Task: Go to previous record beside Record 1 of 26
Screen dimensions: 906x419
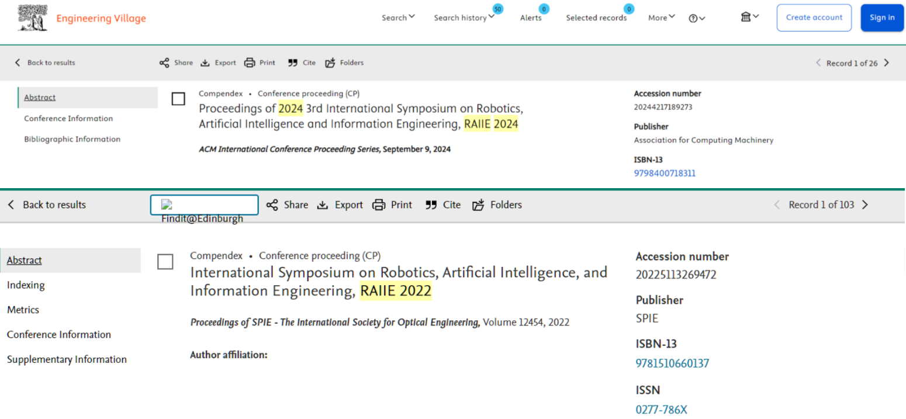Action: point(818,63)
